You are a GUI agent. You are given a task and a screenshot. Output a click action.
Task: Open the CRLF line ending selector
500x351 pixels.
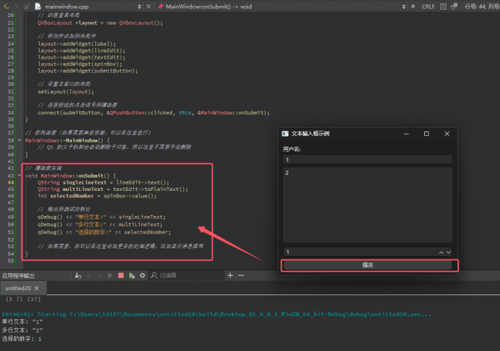pyautogui.click(x=429, y=6)
